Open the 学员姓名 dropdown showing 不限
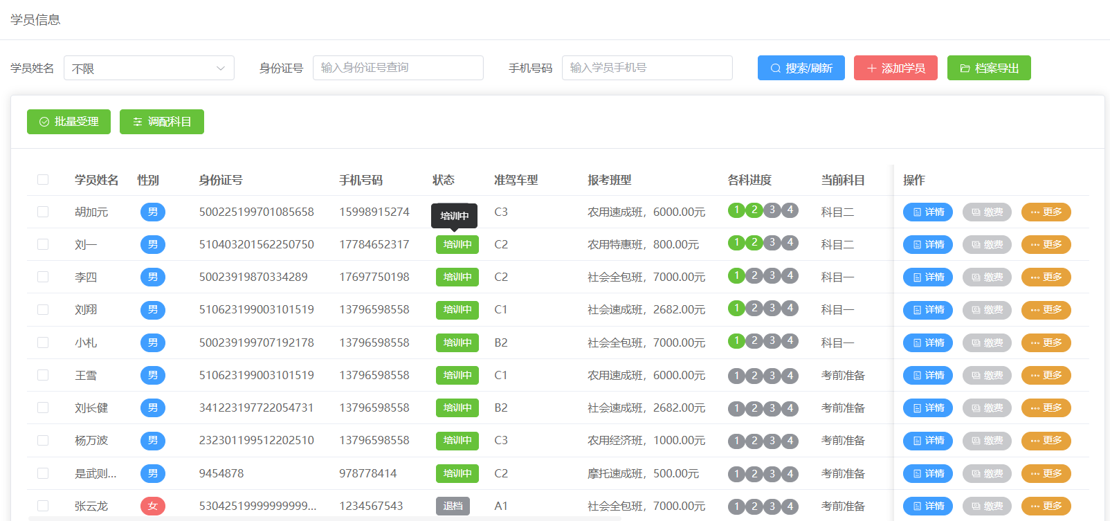The image size is (1110, 521). pos(149,68)
